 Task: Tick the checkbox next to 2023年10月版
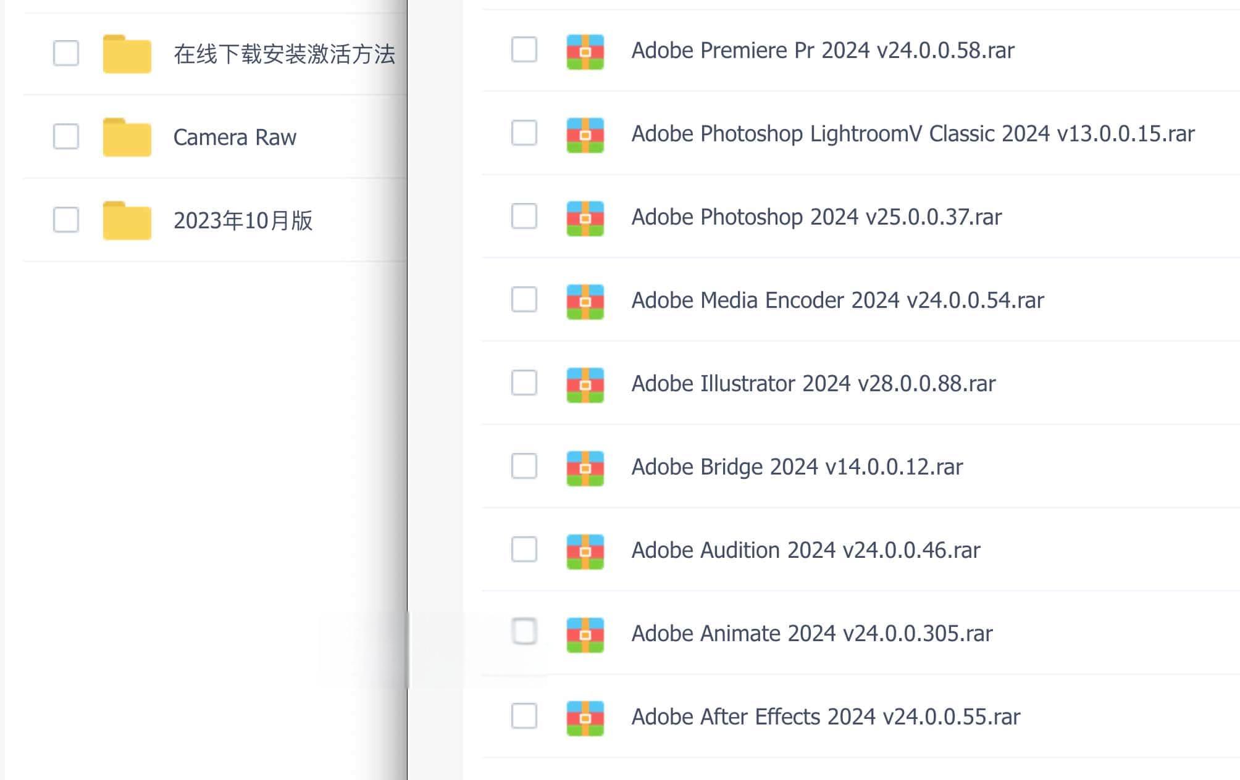tap(66, 220)
